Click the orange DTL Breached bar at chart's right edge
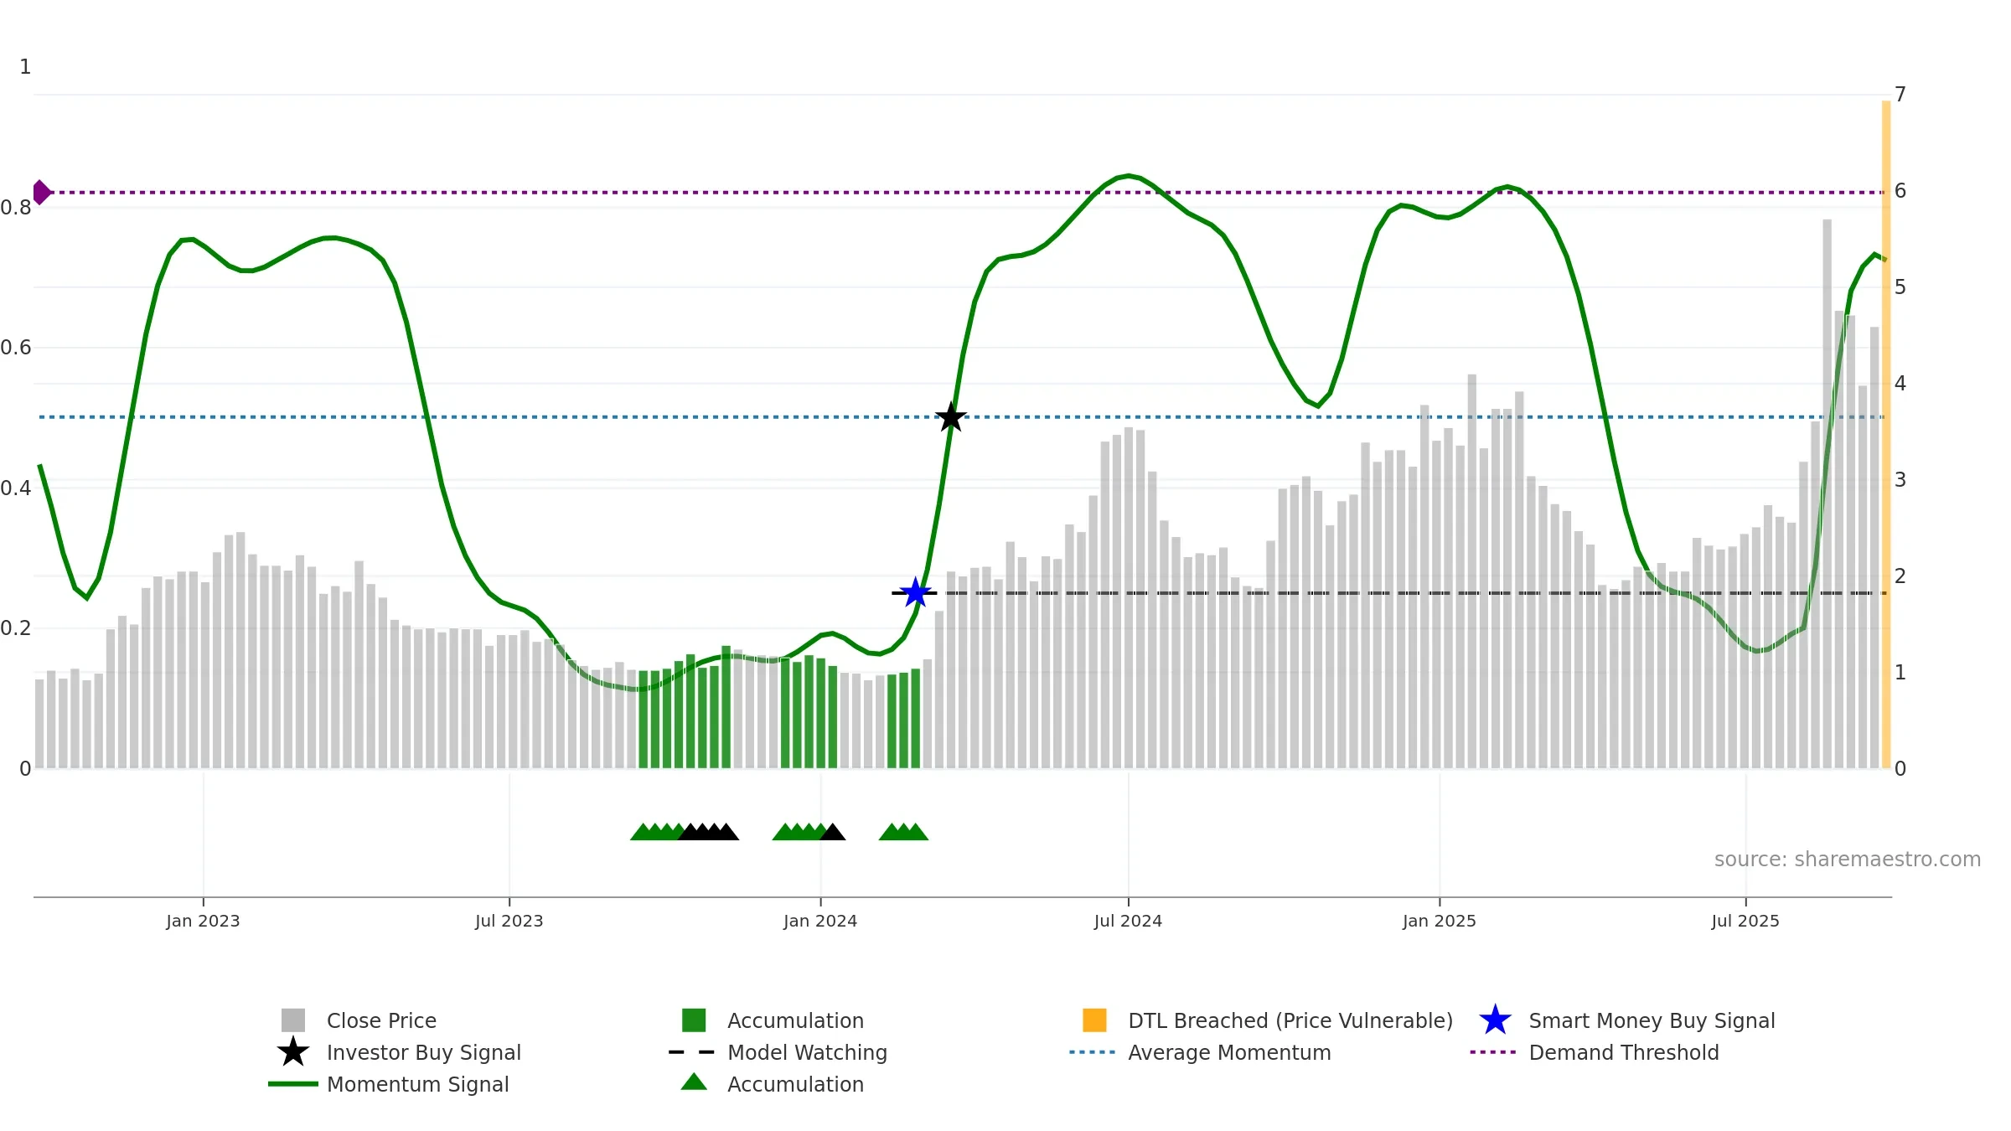Viewport: 2011px width, 1131px height. (1886, 434)
